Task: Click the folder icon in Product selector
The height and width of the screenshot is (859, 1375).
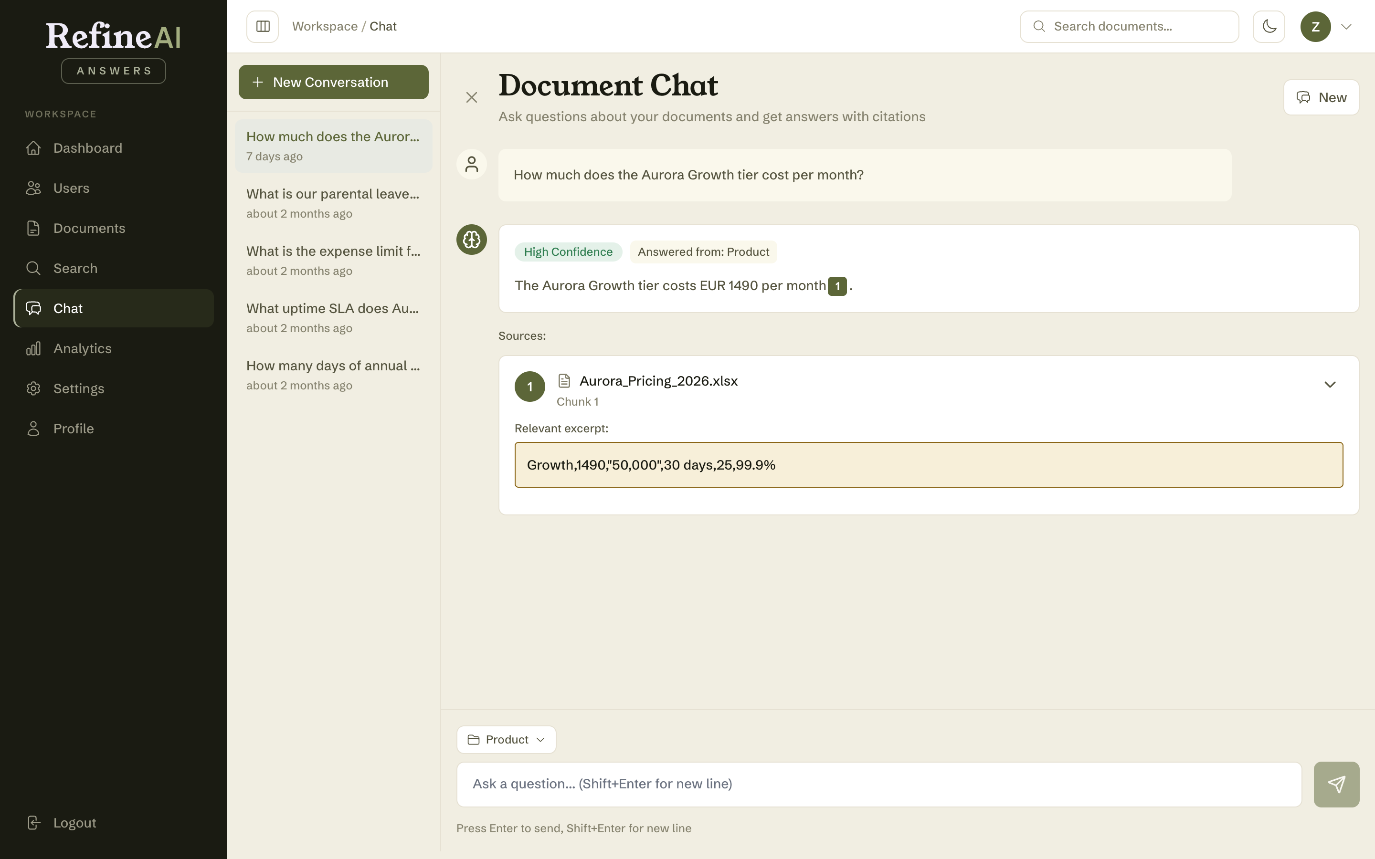Action: pos(473,739)
